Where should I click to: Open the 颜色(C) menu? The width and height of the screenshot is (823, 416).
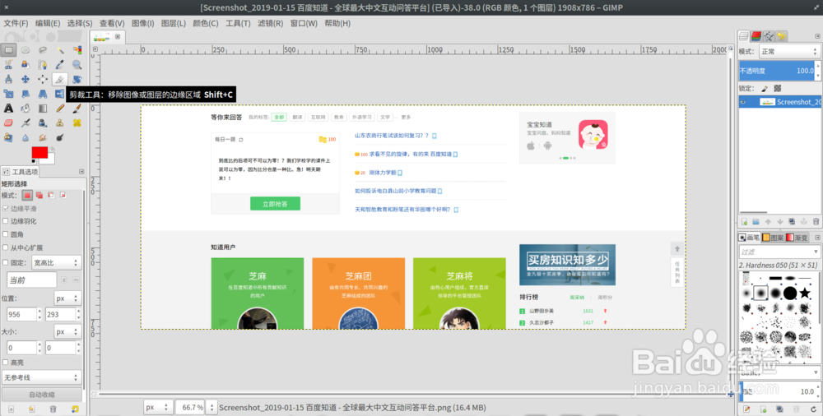pyautogui.click(x=206, y=23)
